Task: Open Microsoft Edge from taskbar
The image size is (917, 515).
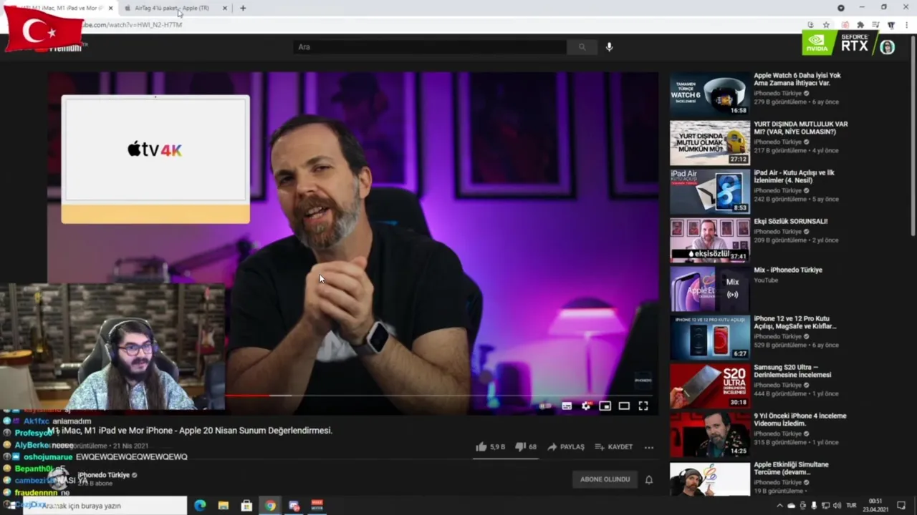Action: click(200, 506)
